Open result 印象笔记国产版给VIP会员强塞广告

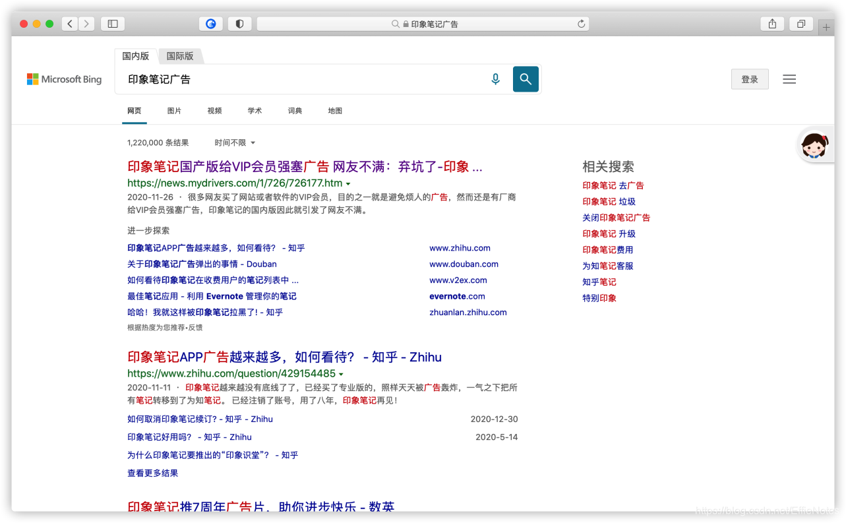pos(305,167)
